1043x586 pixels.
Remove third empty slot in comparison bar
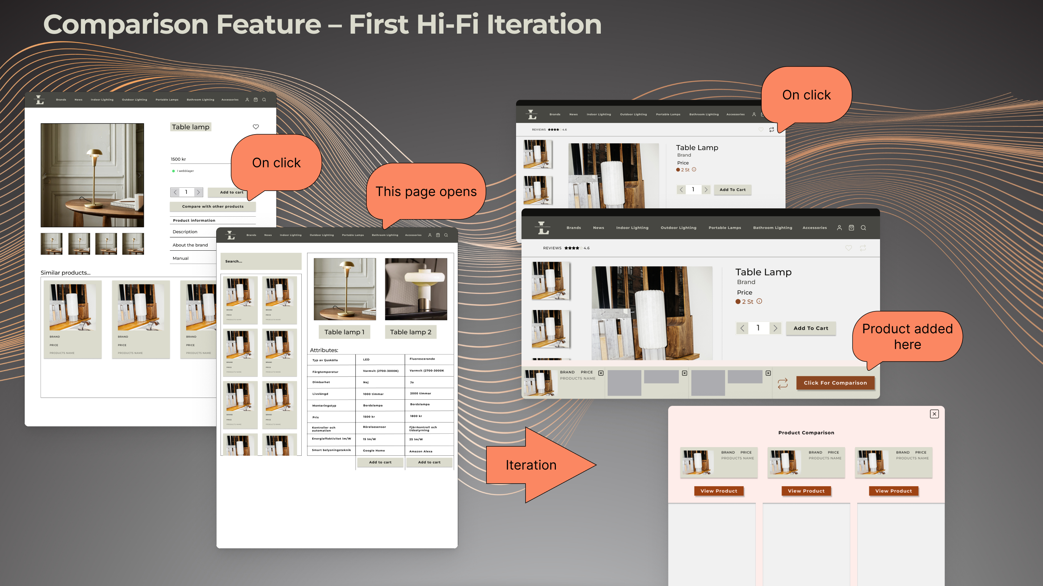click(768, 373)
